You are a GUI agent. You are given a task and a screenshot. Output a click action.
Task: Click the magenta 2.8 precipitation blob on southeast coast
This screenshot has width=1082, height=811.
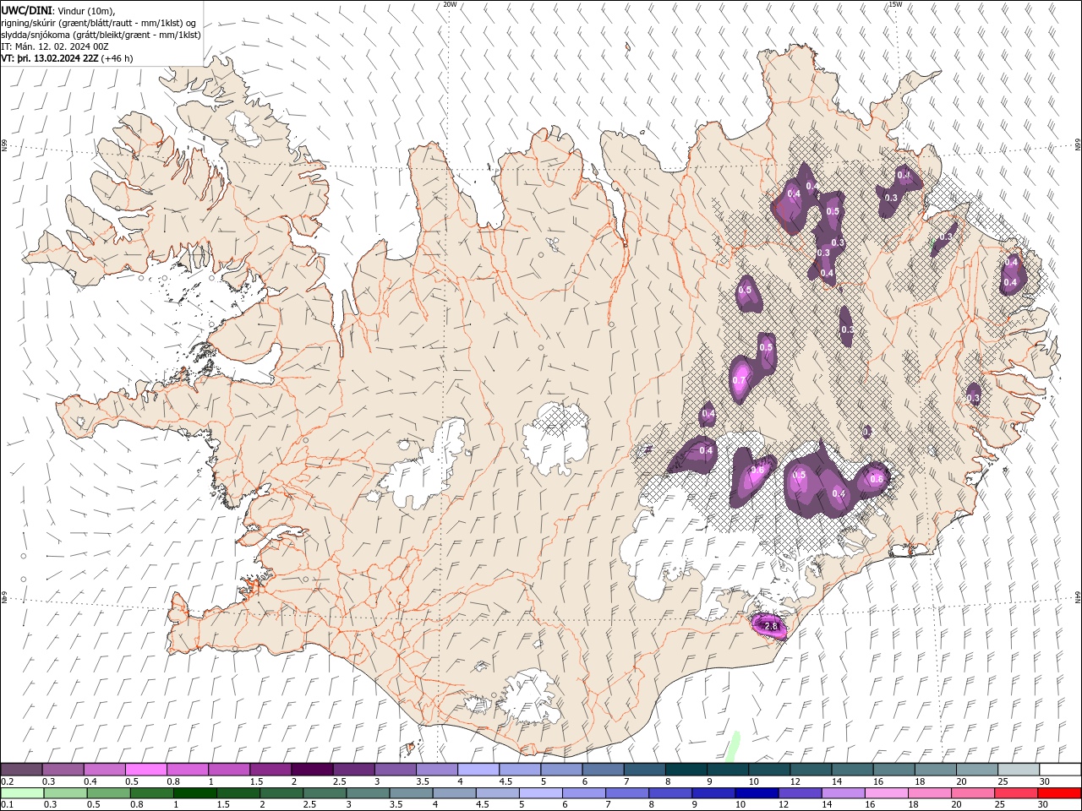[770, 626]
